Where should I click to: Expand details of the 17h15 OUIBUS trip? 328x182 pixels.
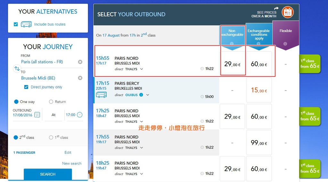pyautogui.click(x=148, y=95)
